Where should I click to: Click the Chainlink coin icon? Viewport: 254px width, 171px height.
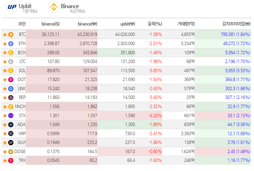tap(11, 89)
